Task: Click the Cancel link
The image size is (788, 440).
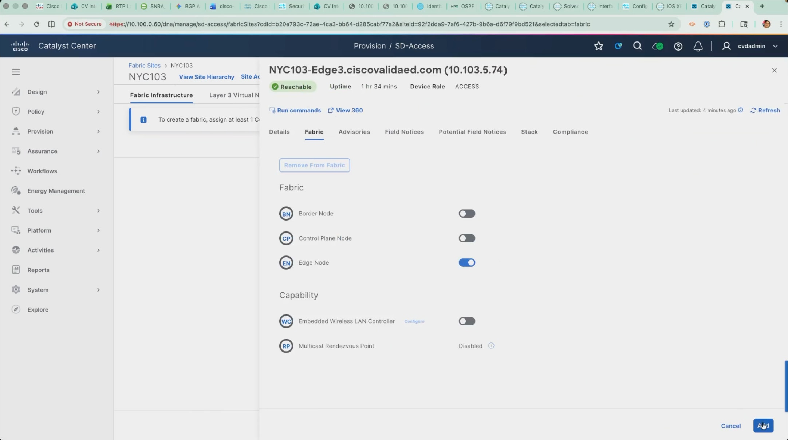Action: click(731, 426)
